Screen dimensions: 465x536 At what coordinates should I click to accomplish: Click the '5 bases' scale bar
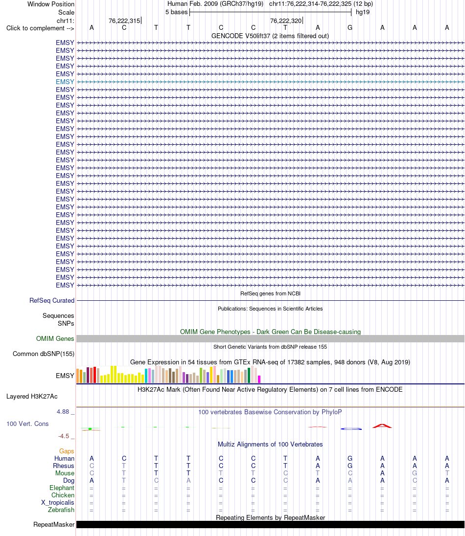(270, 12)
